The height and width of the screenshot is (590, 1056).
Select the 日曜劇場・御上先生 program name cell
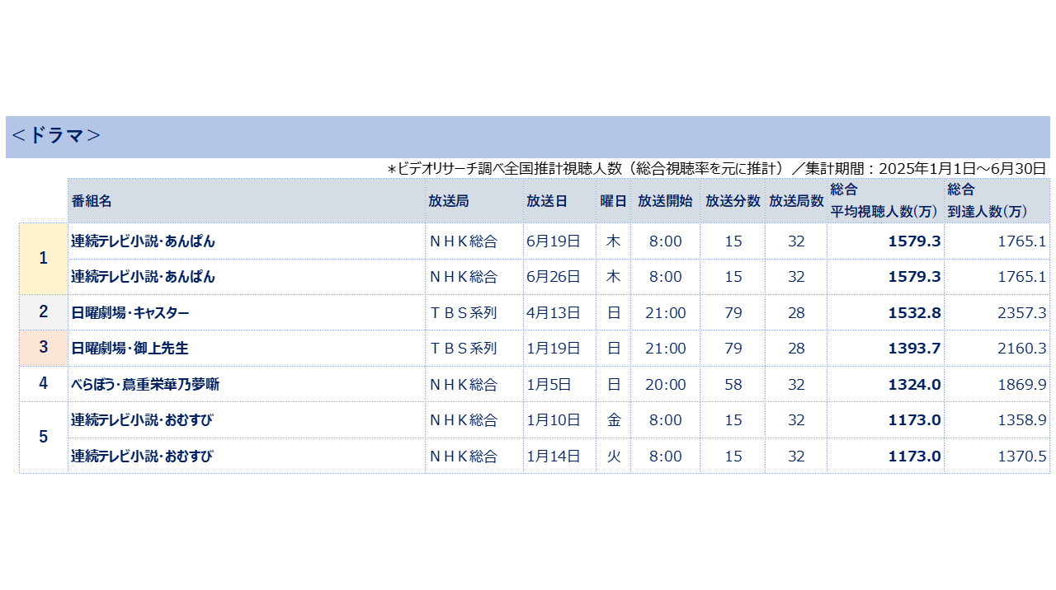point(130,349)
